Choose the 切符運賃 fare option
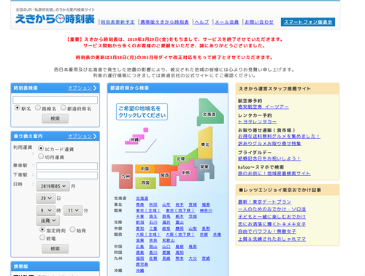365x276 pixels. [41, 156]
